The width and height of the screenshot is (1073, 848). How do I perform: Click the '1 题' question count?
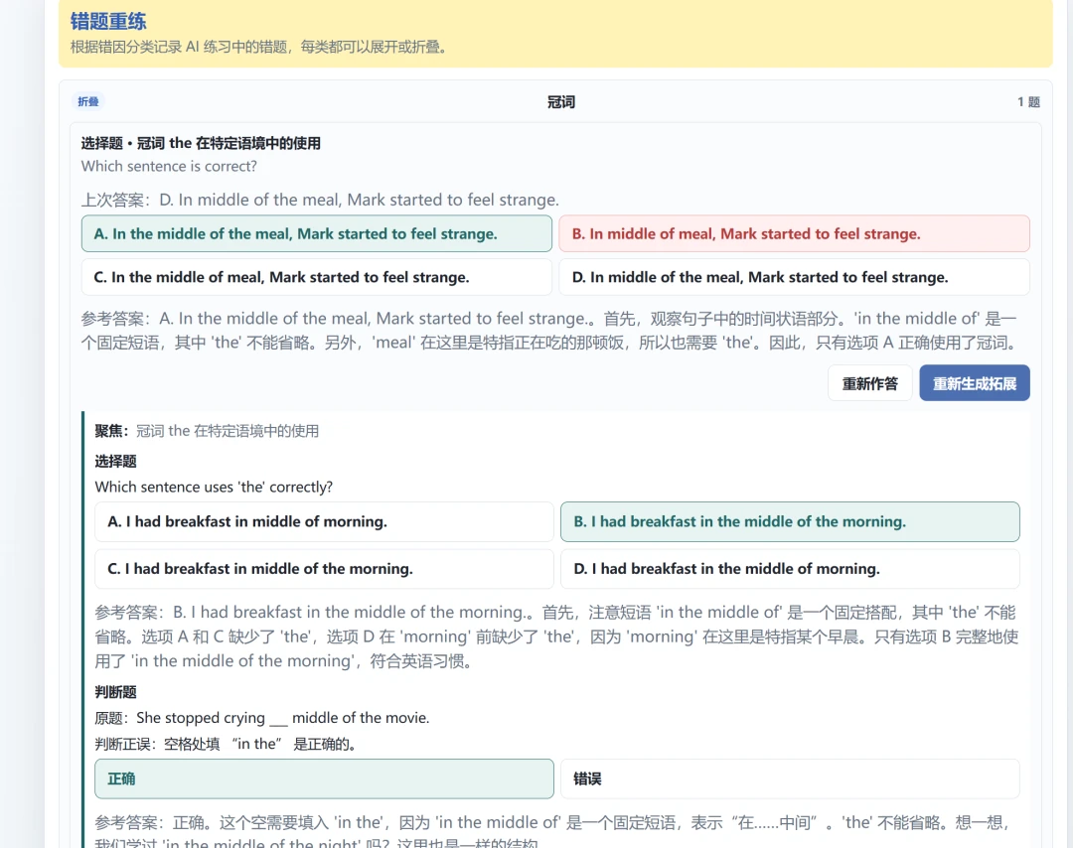(x=1028, y=102)
